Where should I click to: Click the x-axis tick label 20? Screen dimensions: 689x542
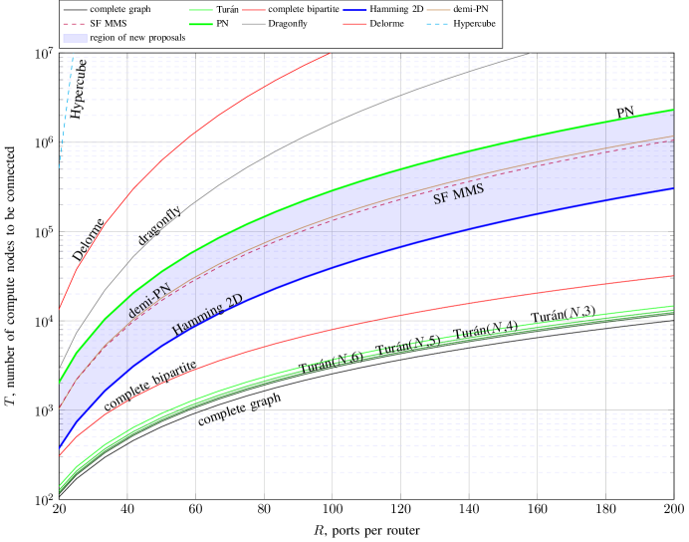(x=59, y=509)
